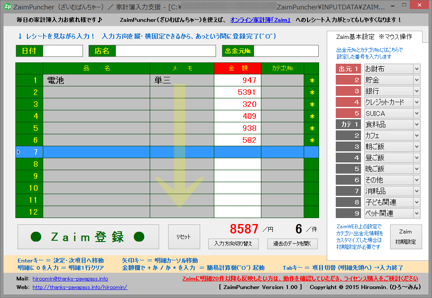
Task: Click the hiroomin@thanks-pawapass.info mail link
Action: (x=70, y=279)
